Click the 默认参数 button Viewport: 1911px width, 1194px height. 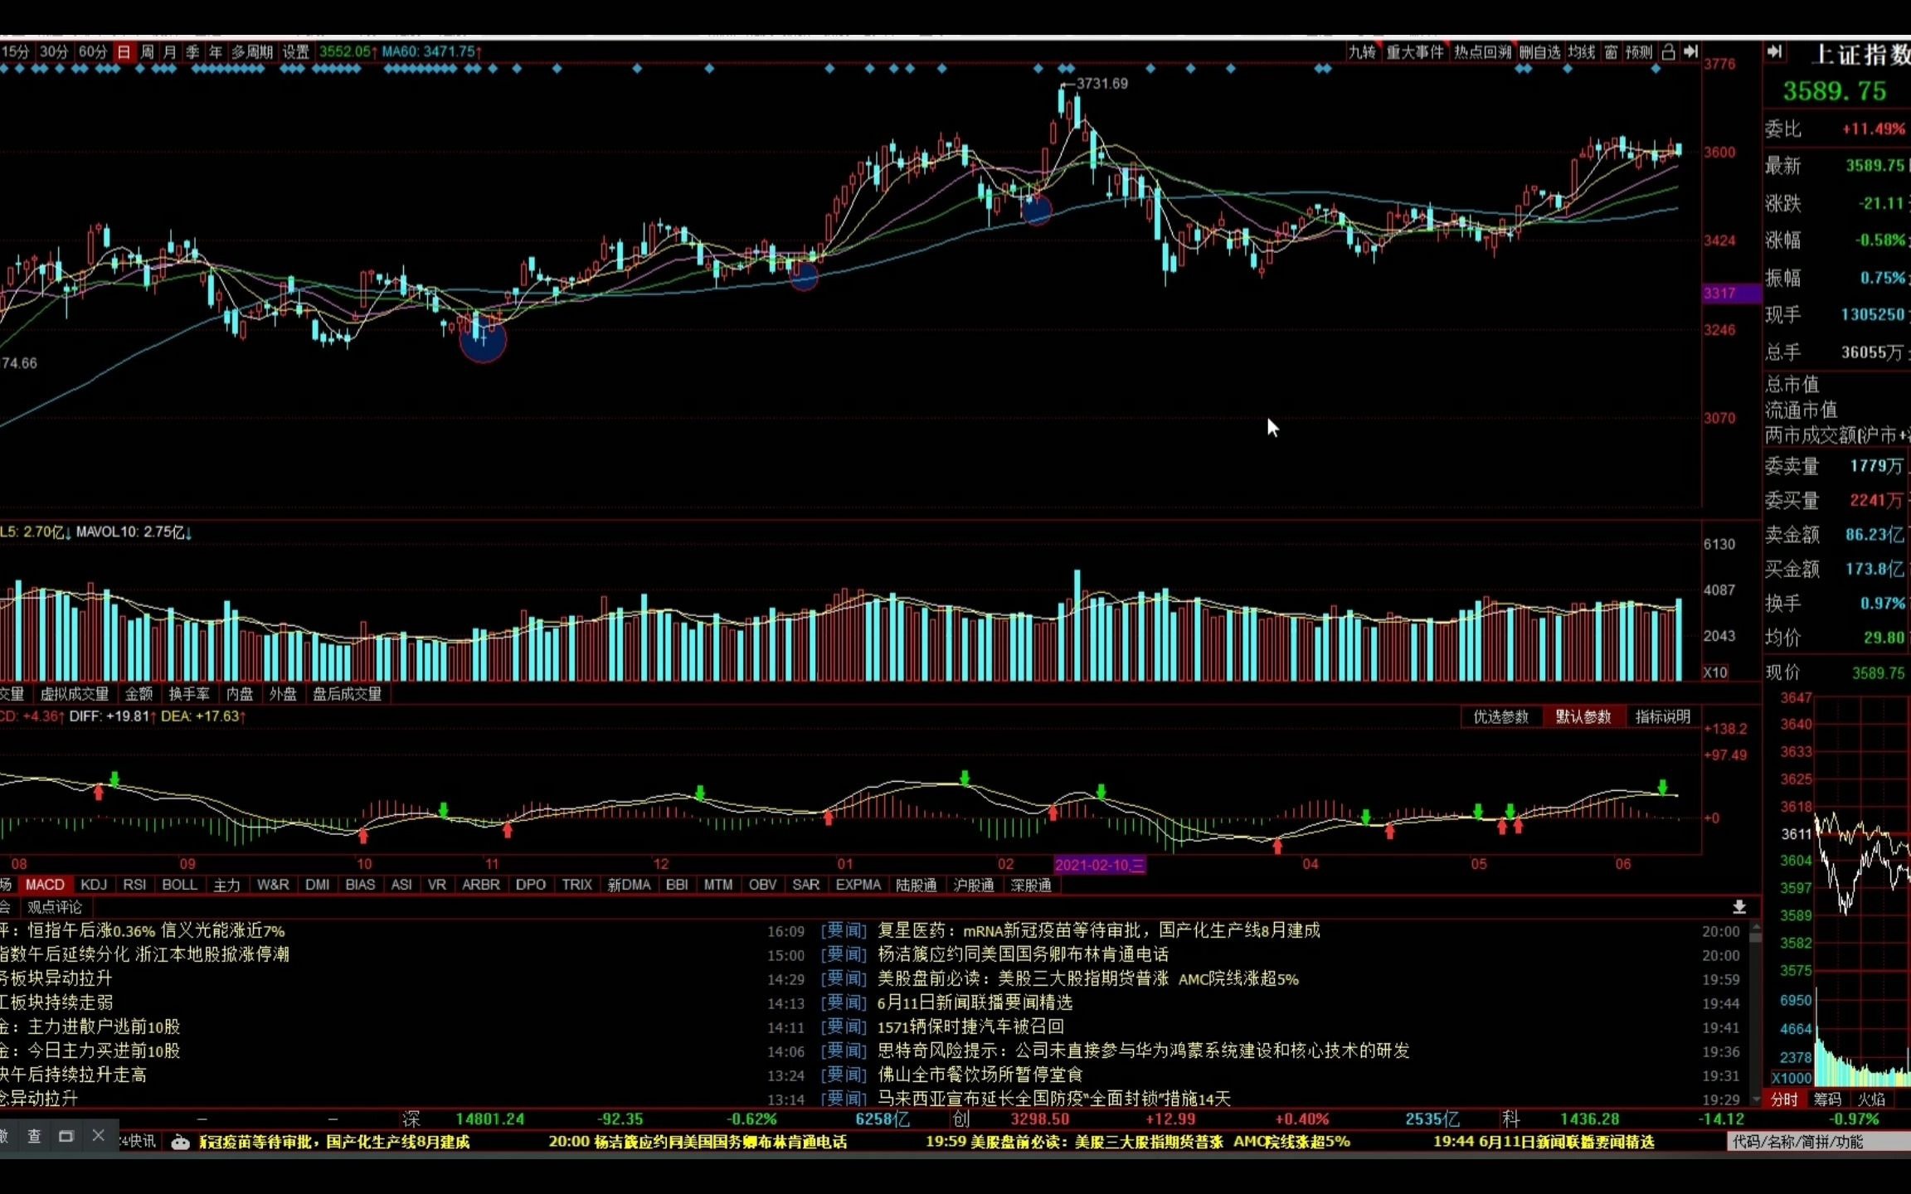pos(1583,716)
